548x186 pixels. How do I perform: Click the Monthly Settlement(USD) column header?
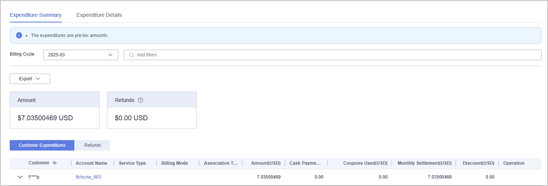(424, 163)
